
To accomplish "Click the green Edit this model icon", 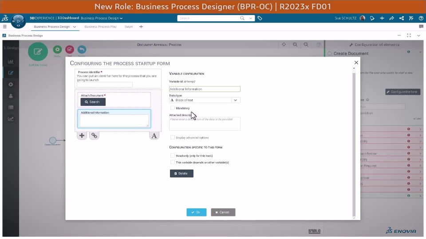I will 38,51.
